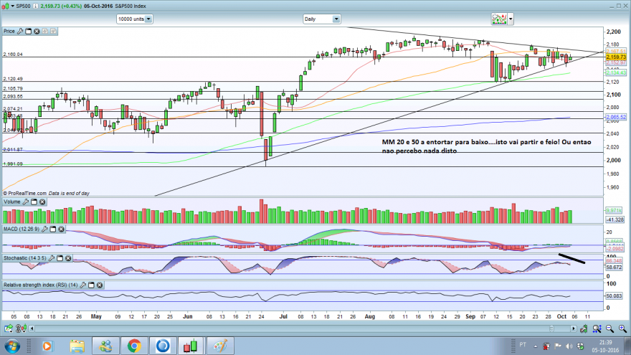Click the volume speaker tray icon
The height and width of the screenshot is (355, 631).
(x=569, y=346)
